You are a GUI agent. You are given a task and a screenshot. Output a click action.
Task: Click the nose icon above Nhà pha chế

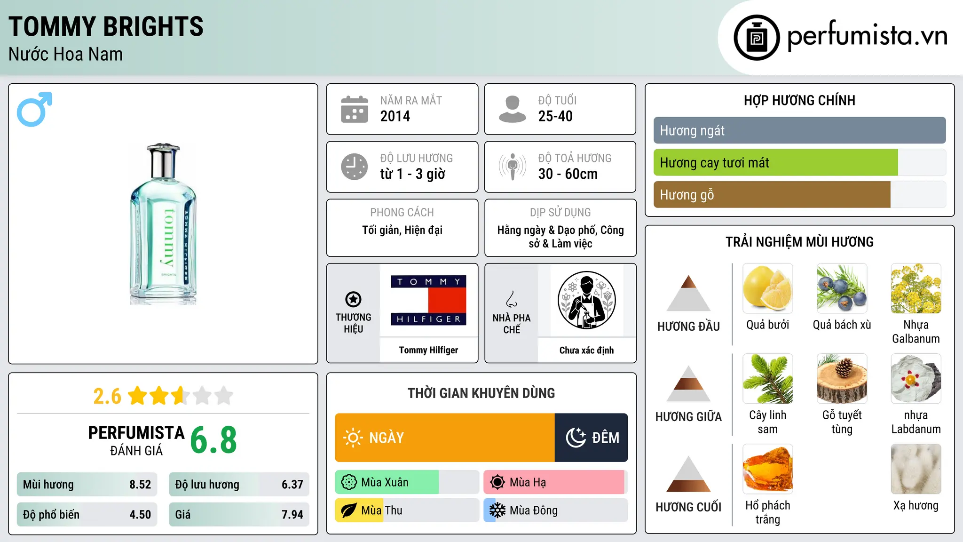(x=512, y=299)
